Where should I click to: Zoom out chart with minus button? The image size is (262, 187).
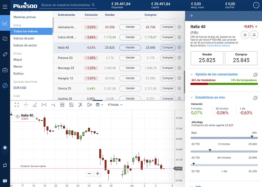pos(89,174)
